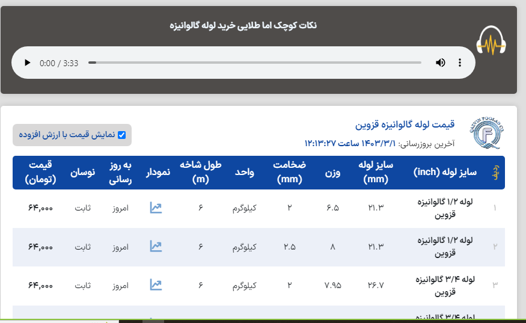This screenshot has width=526, height=323.
Task: Open price chart for row 1 pipe
Action: pos(156,208)
